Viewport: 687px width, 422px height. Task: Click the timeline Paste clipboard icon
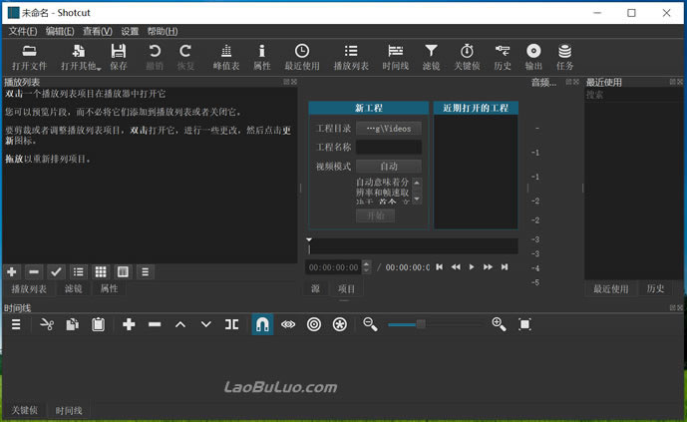98,324
